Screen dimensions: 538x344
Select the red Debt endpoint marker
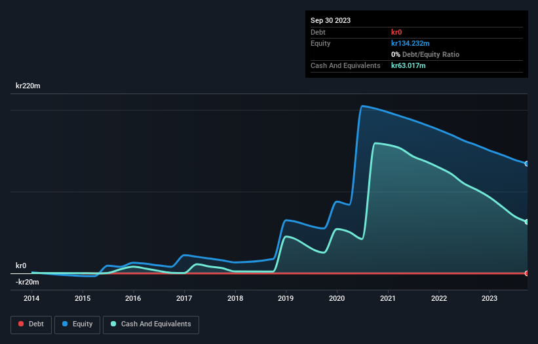527,273
